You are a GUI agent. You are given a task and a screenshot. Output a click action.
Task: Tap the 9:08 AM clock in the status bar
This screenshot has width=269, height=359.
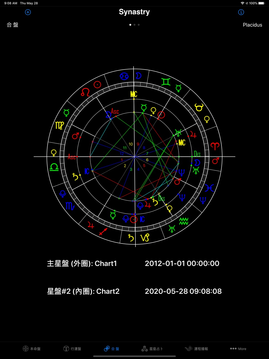(x=11, y=3)
